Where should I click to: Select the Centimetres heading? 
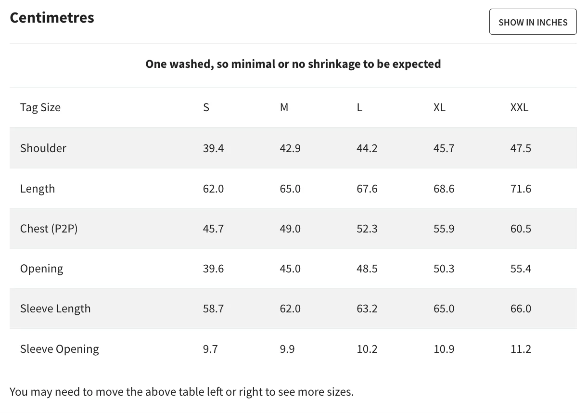[52, 17]
